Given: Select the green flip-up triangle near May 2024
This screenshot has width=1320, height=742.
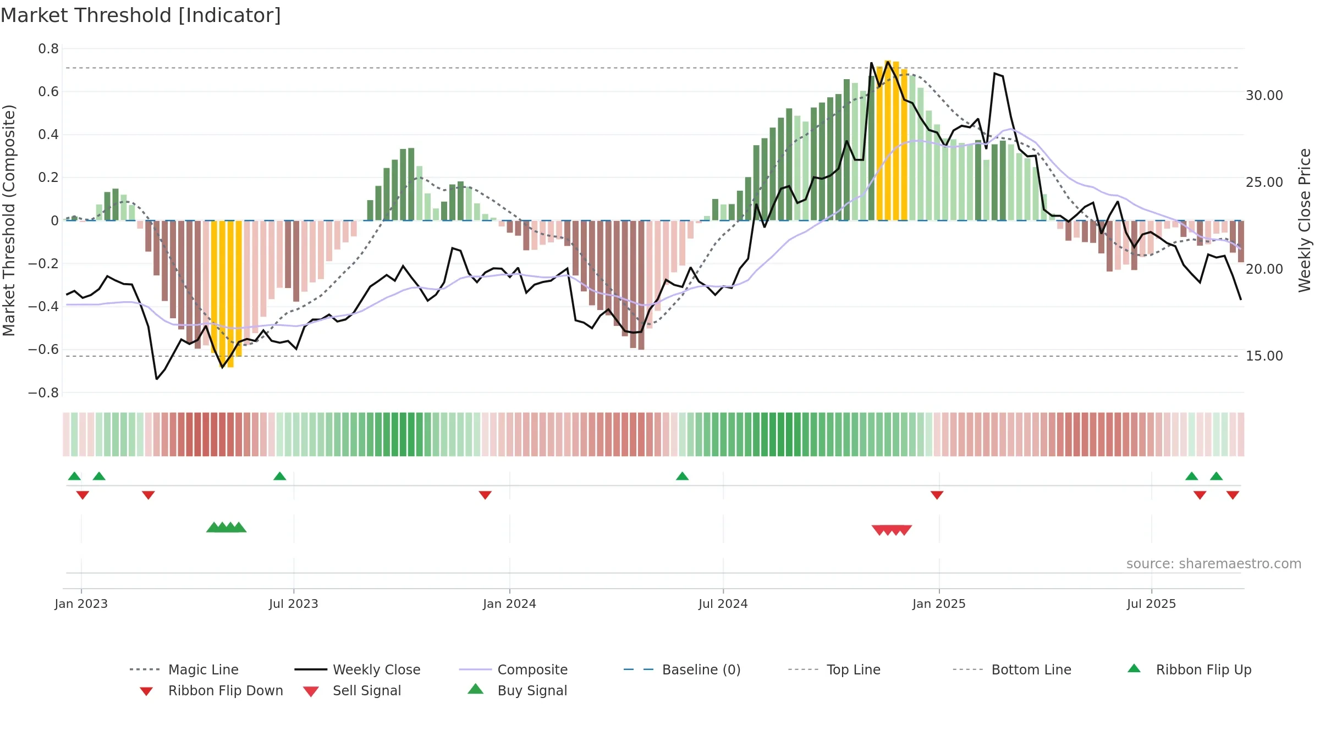Looking at the screenshot, I should pos(682,476).
